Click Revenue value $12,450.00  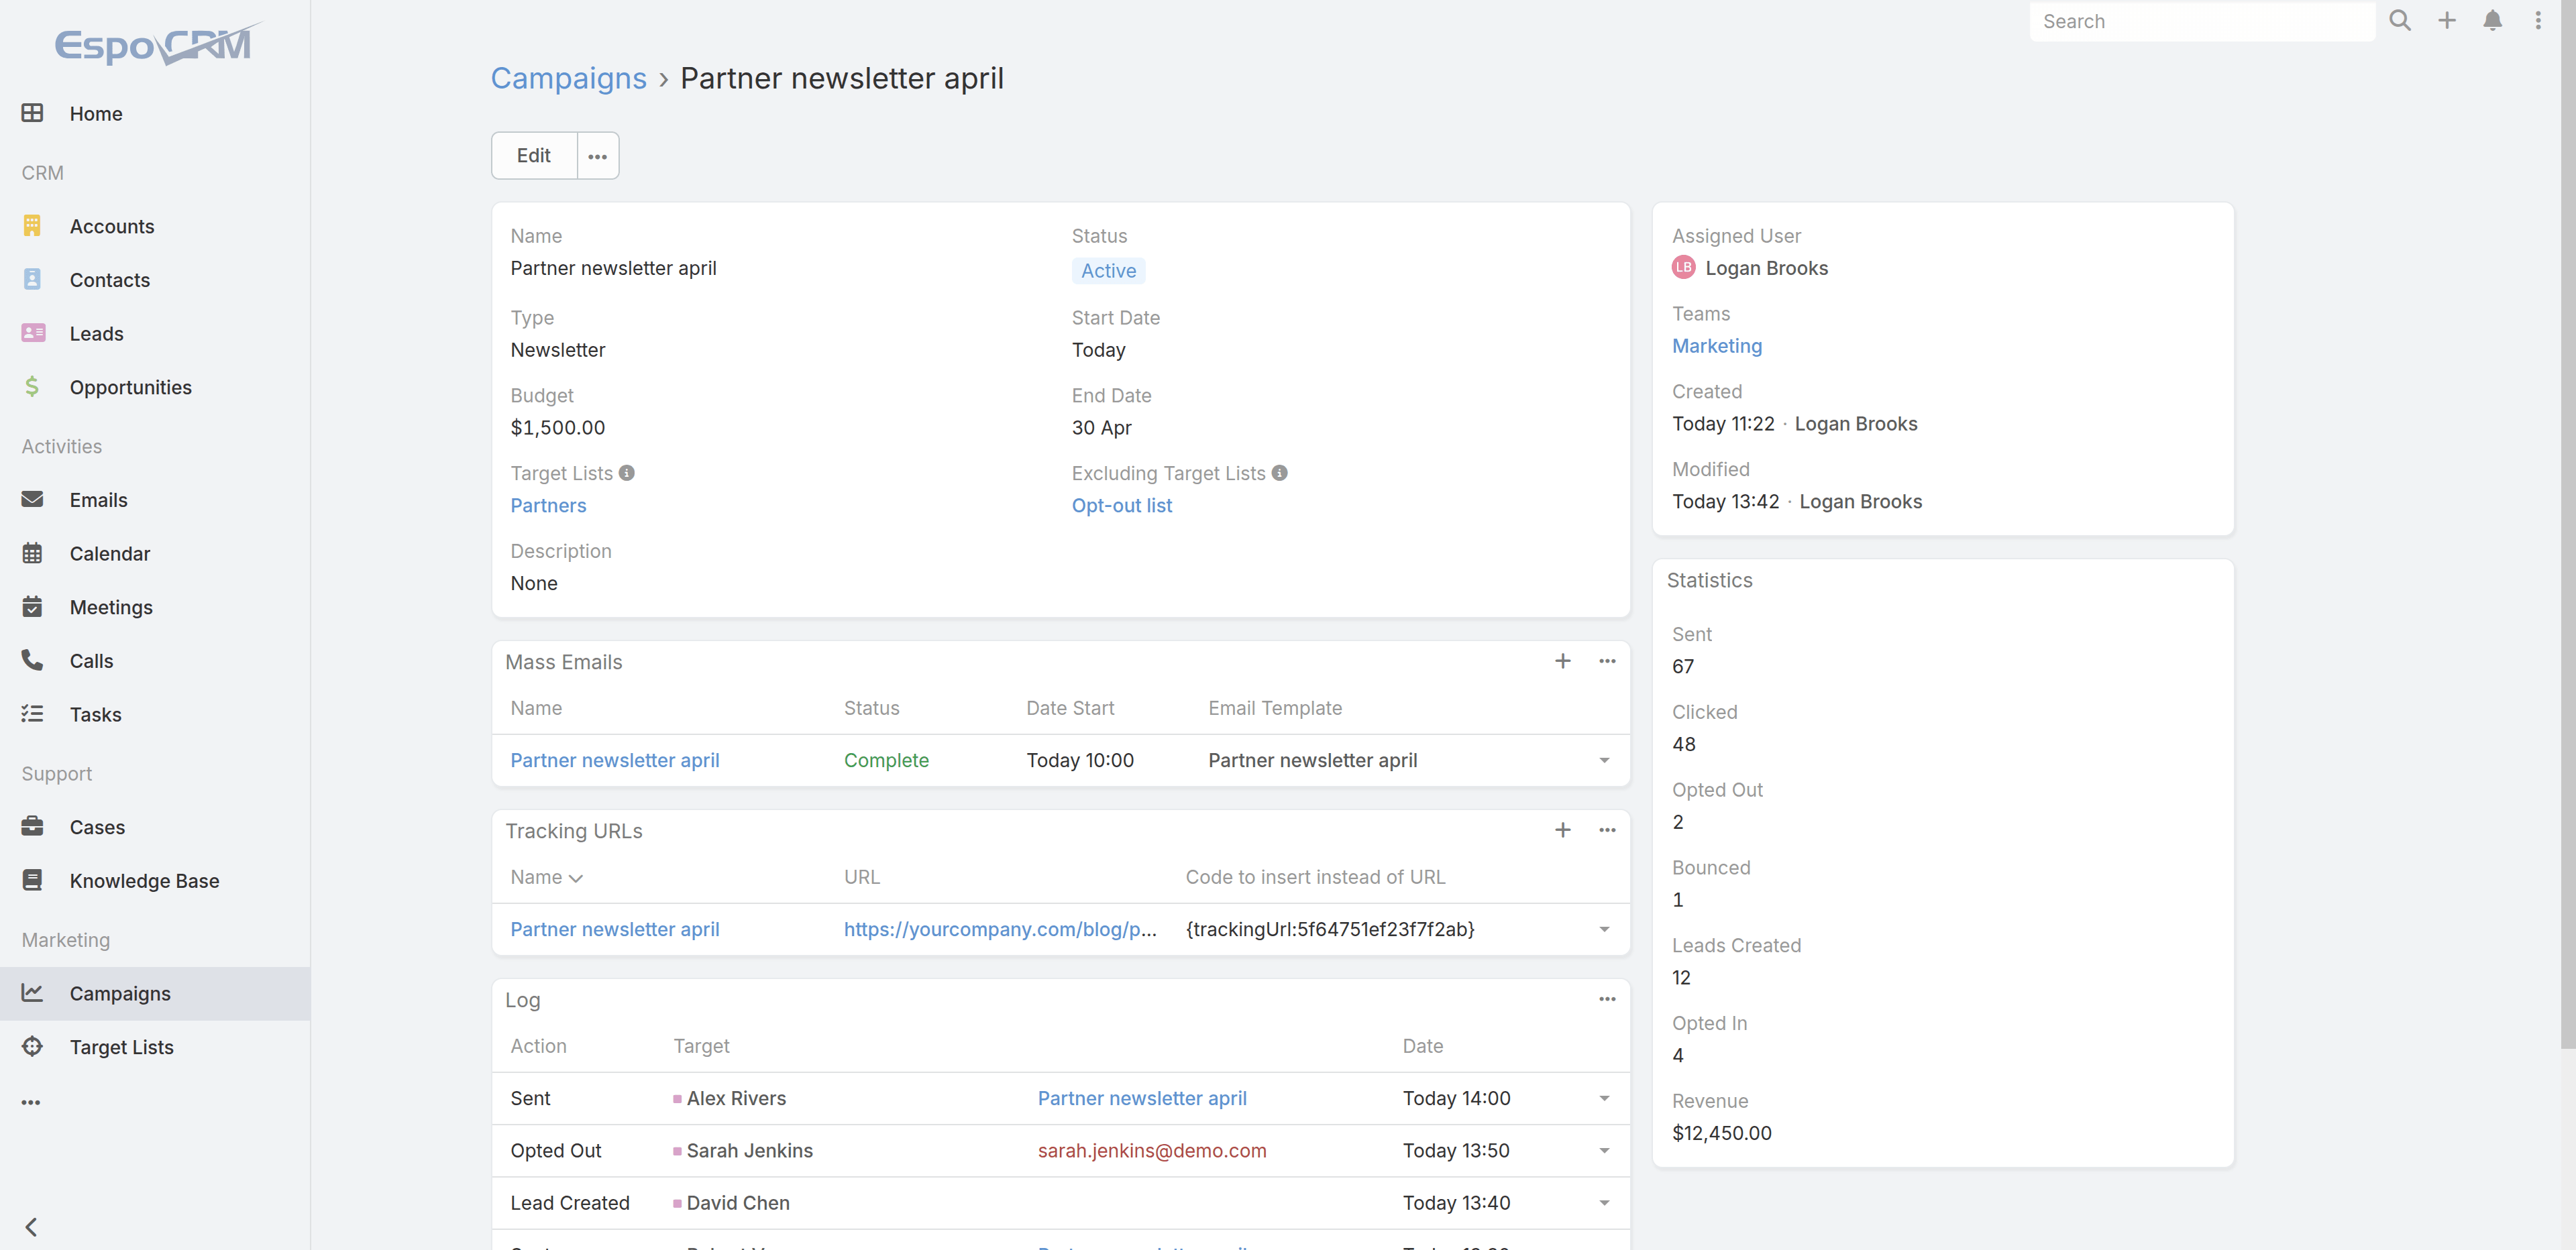coord(1721,1133)
